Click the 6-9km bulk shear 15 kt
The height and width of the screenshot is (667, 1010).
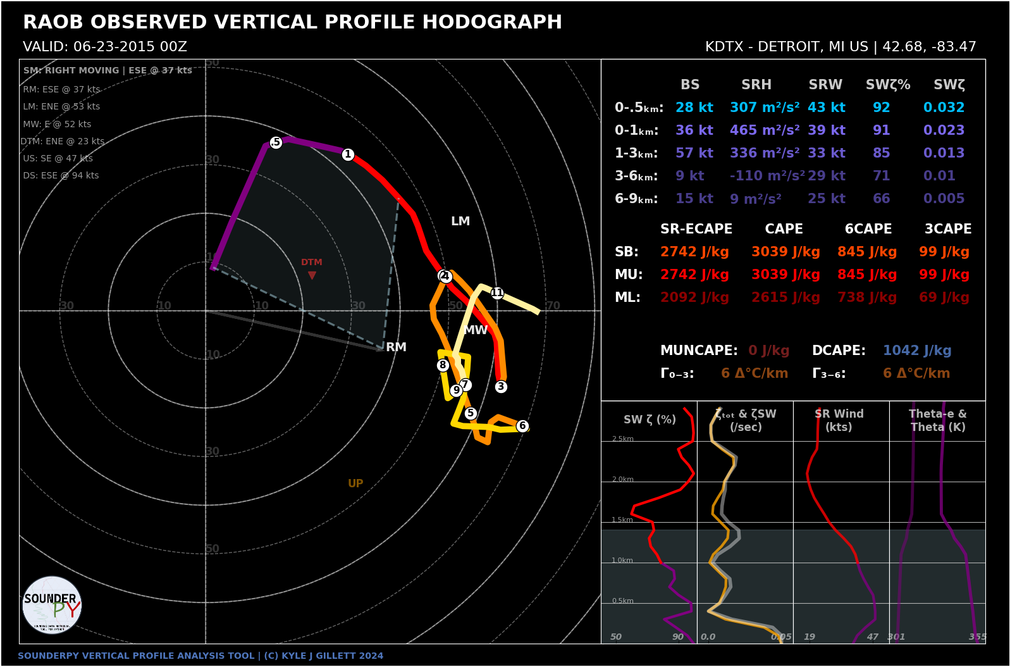[x=694, y=199]
